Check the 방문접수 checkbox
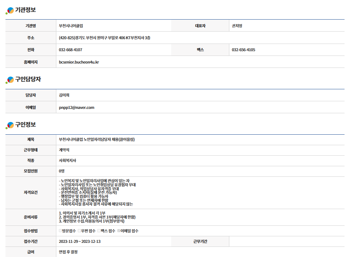This screenshot has width=346, height=257. [60, 231]
